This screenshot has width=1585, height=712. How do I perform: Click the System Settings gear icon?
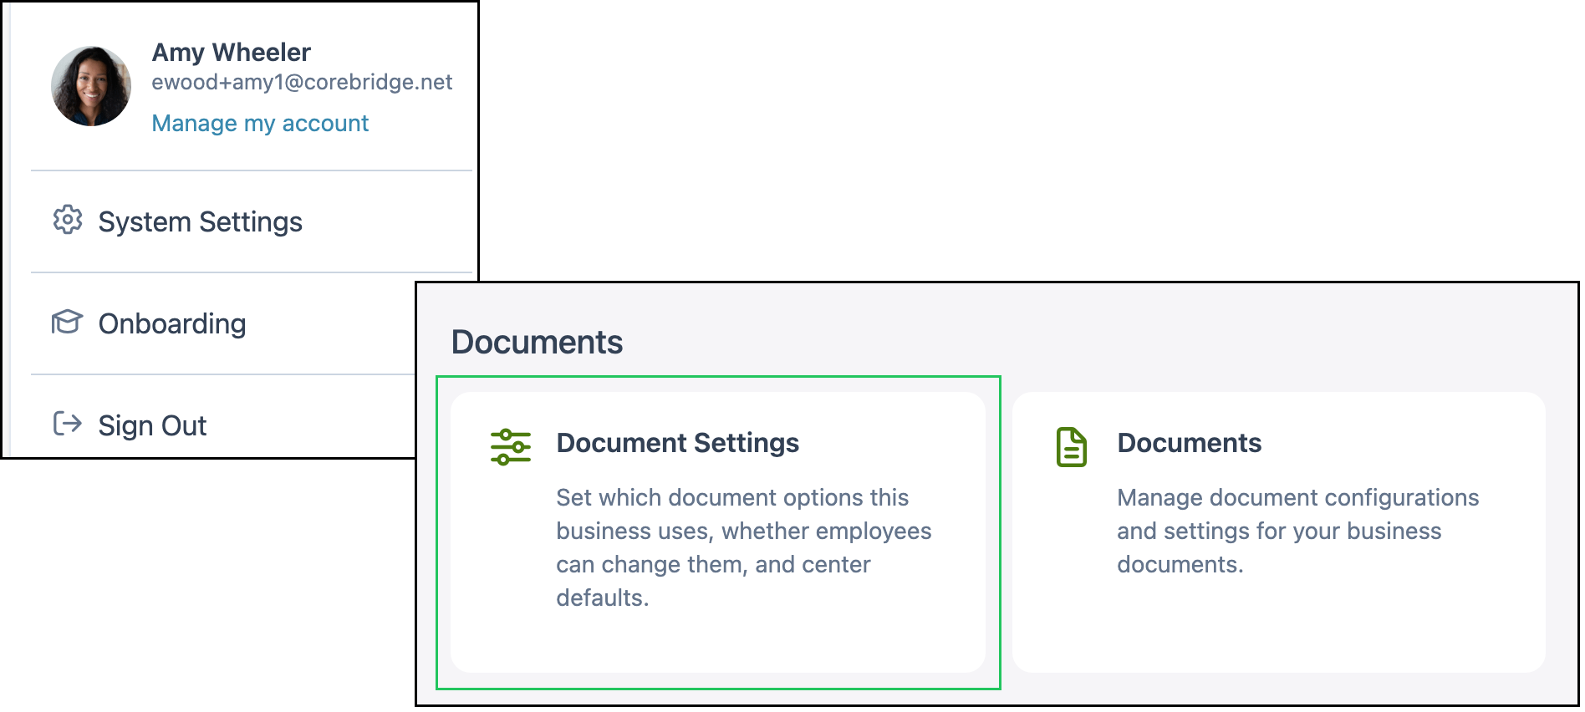pyautogui.click(x=68, y=221)
